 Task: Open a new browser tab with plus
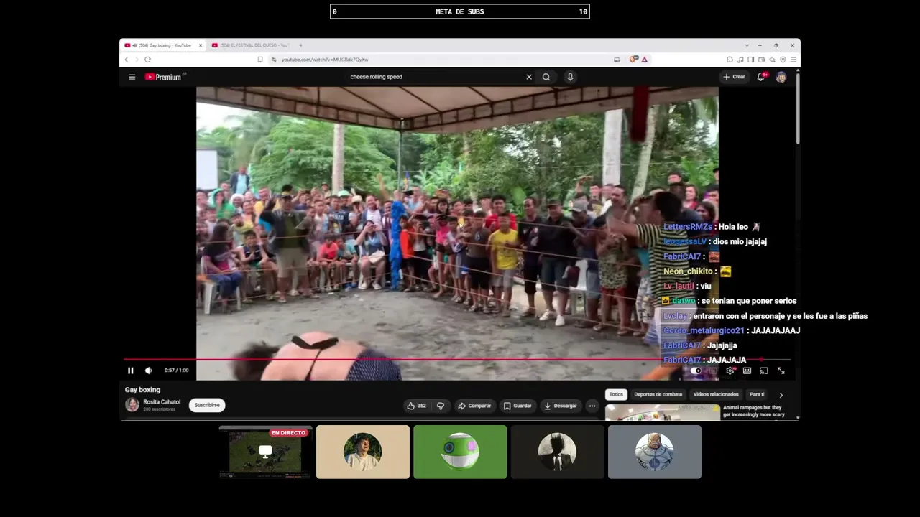point(300,45)
